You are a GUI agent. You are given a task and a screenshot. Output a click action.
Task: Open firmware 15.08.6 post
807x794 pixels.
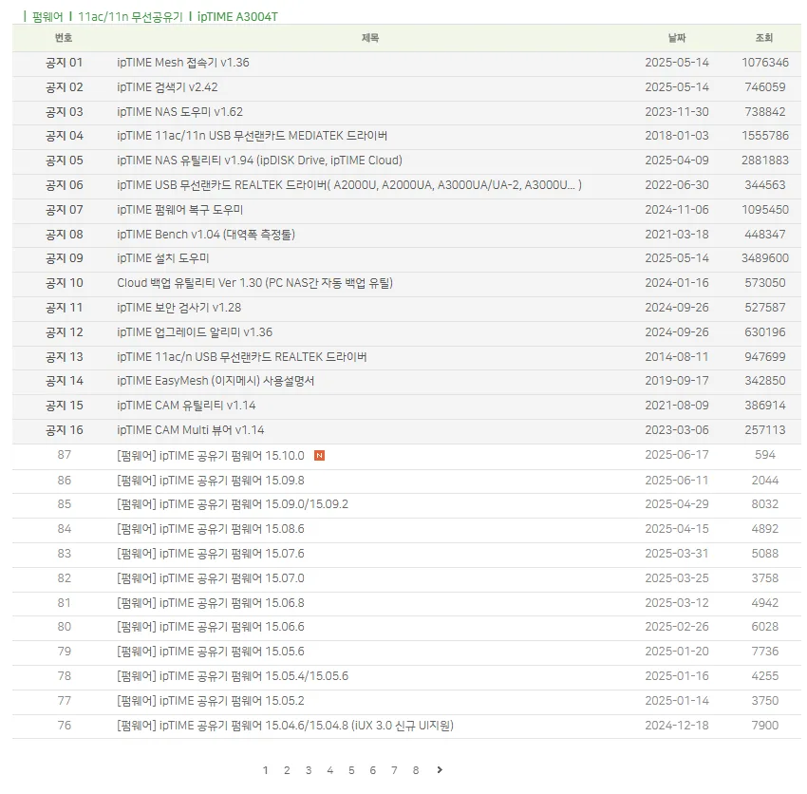tap(211, 529)
